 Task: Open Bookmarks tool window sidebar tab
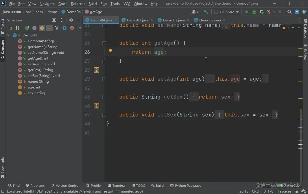pos(3,167)
